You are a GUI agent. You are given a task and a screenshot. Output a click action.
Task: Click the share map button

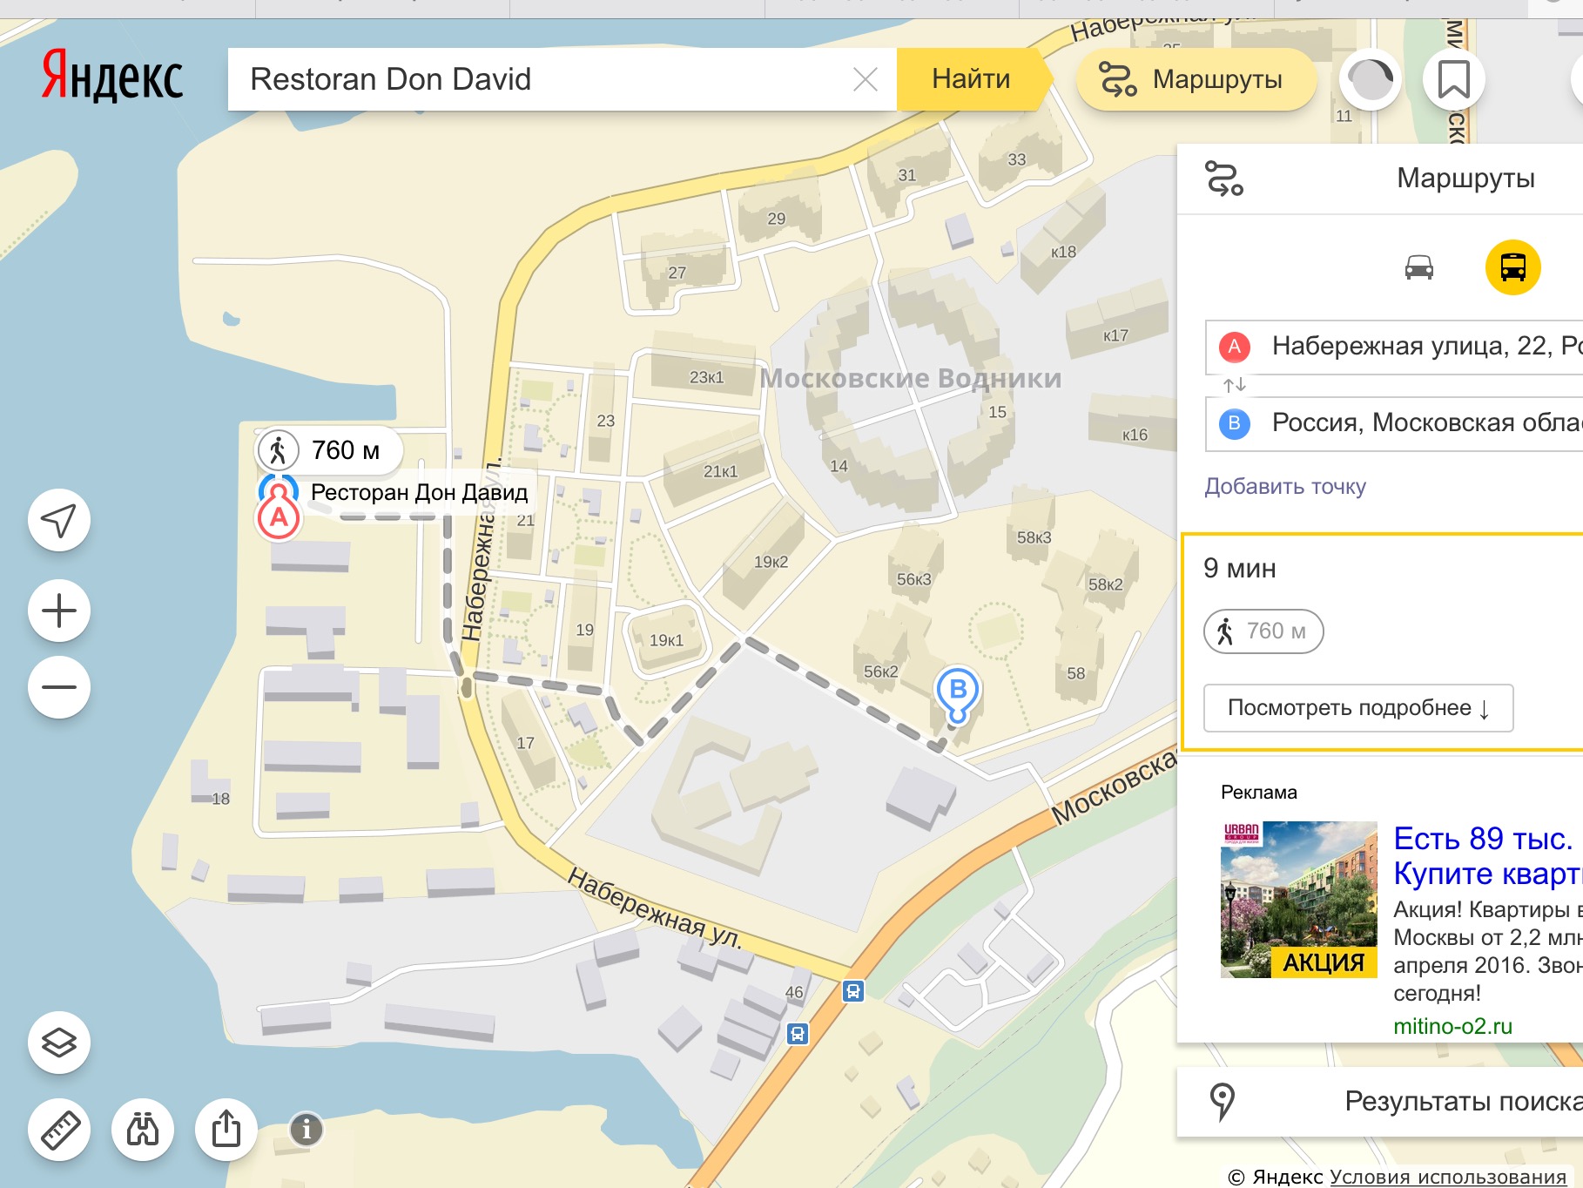tap(226, 1130)
